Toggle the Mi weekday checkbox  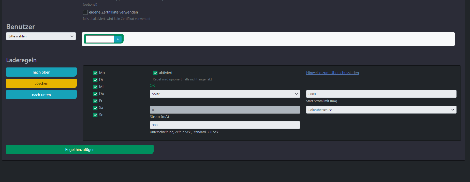click(95, 87)
